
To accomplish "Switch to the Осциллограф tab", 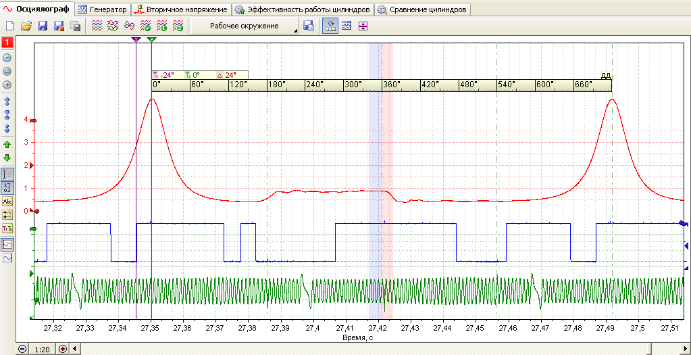I will (x=36, y=9).
